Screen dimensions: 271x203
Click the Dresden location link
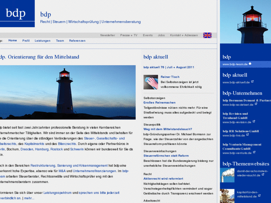(x=27, y=149)
